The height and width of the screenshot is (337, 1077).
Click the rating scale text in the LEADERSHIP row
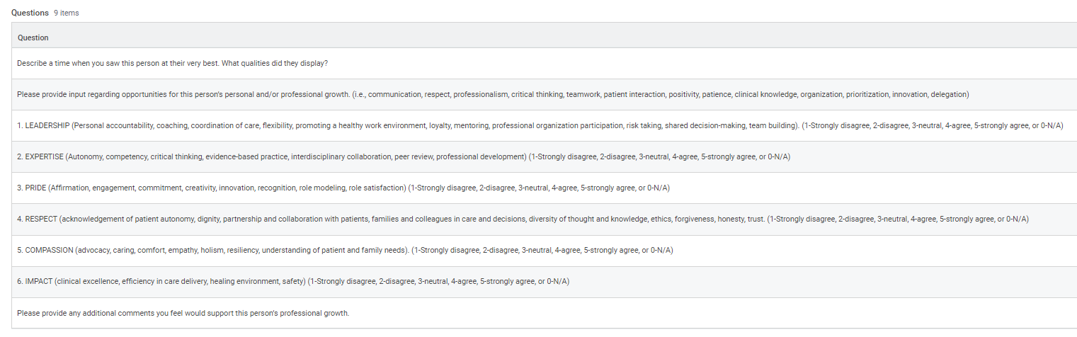coord(933,125)
